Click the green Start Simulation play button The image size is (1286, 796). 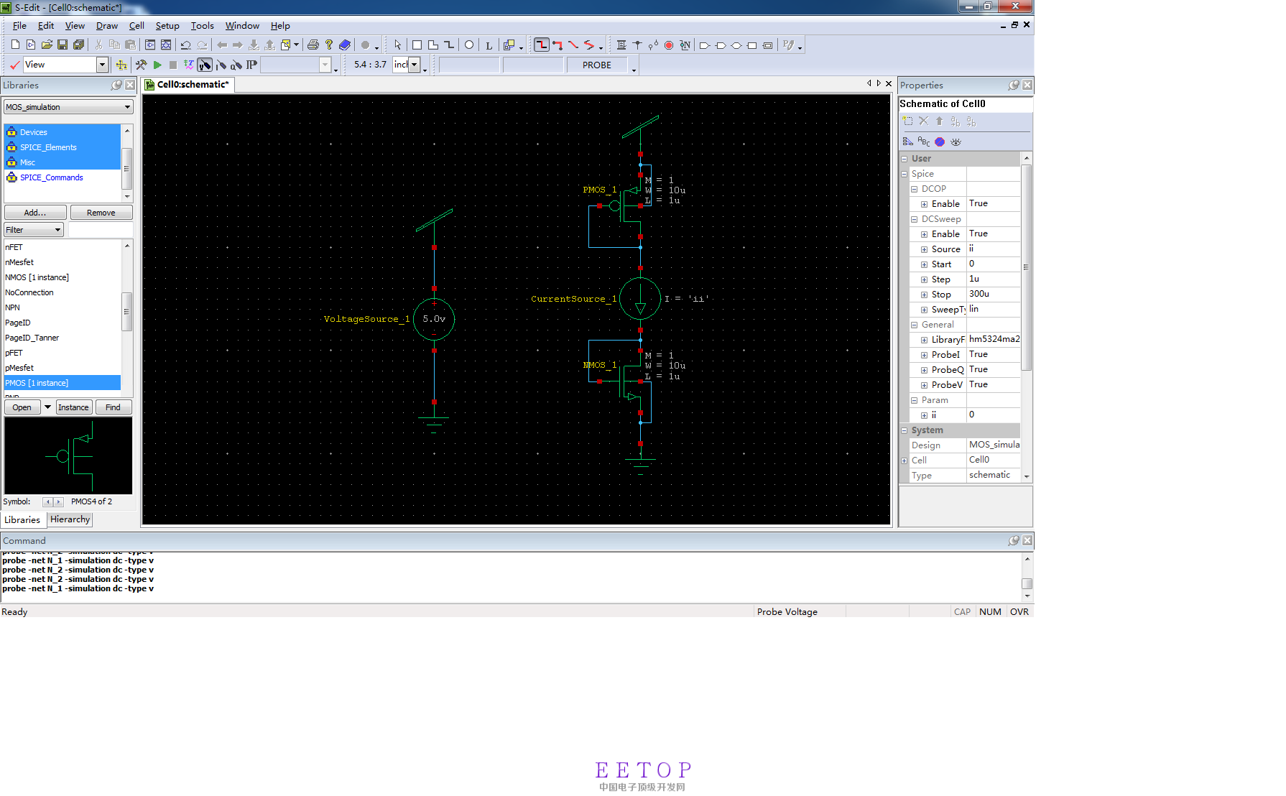coord(157,65)
